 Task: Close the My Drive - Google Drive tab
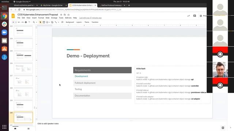coord(66,5)
